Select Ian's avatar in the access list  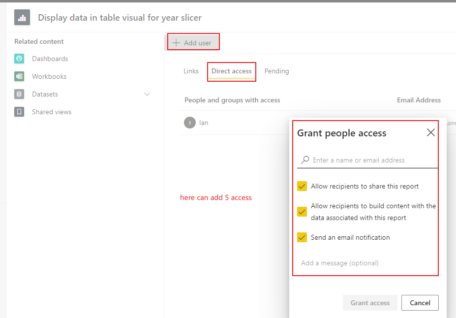coord(189,122)
